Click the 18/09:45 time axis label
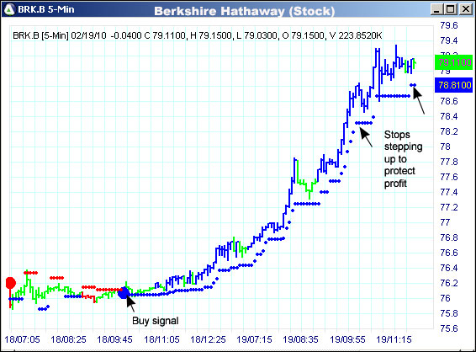Viewport: 476px width, 352px height. 114,339
